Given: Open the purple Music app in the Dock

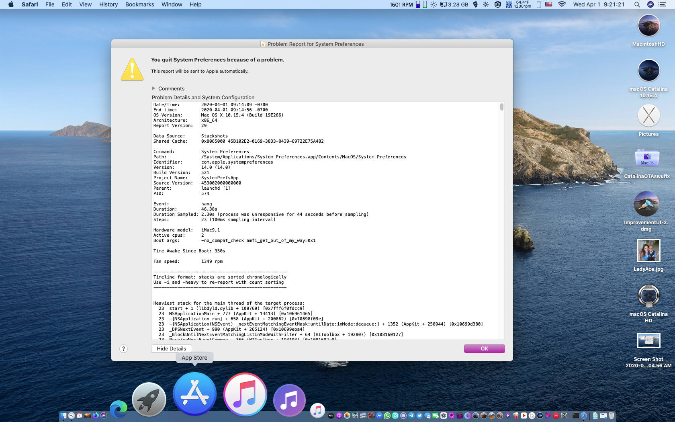Looking at the screenshot, I should tap(289, 400).
